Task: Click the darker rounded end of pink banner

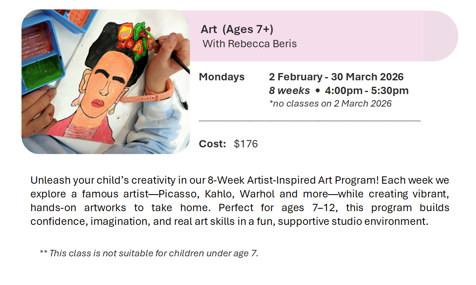Action: coord(440,36)
